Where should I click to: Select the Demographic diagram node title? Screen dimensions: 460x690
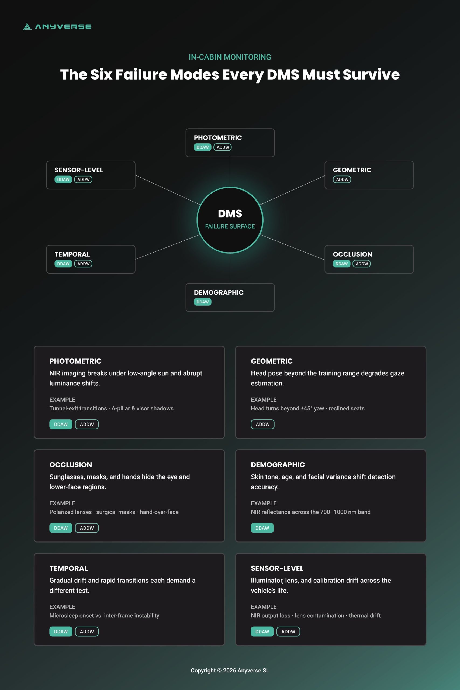click(x=219, y=292)
